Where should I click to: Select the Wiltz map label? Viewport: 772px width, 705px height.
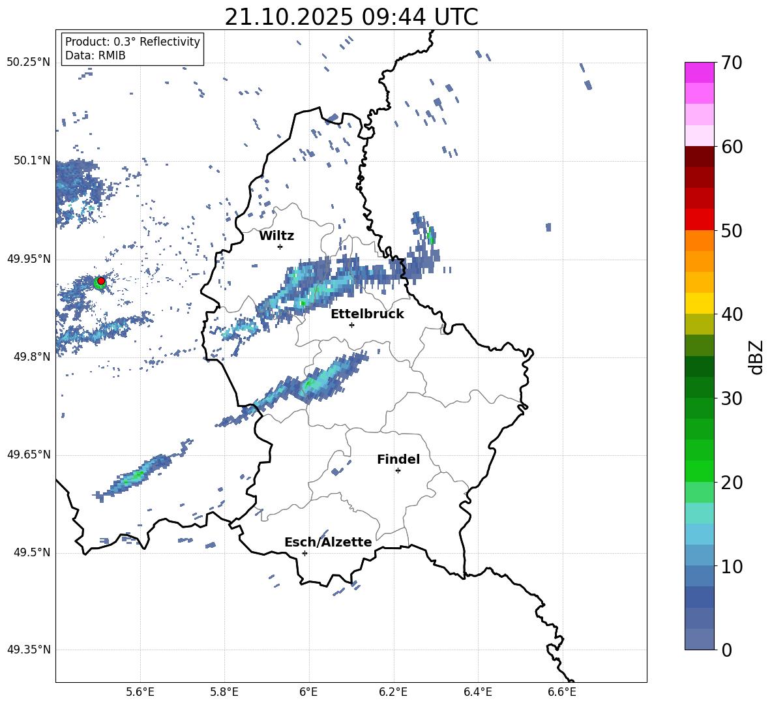pos(276,236)
